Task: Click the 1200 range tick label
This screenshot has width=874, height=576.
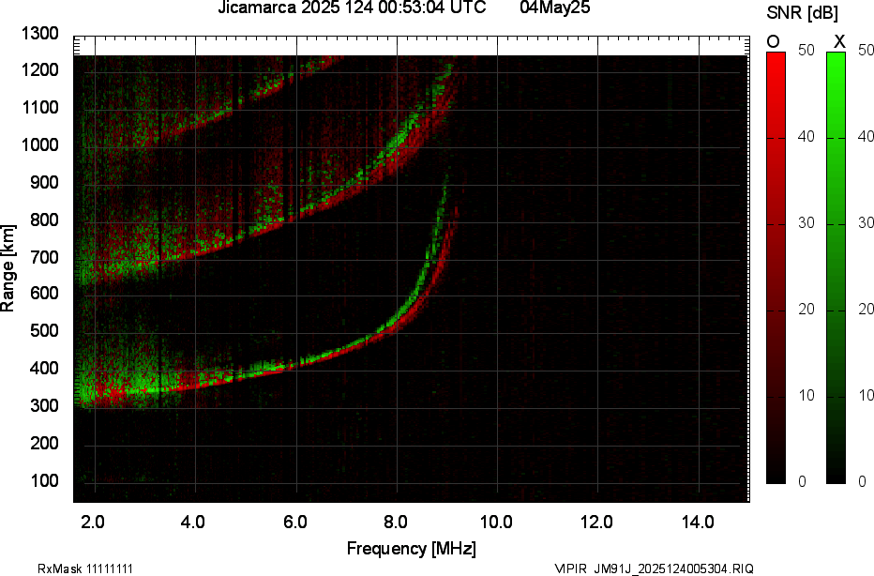Action: (x=39, y=69)
